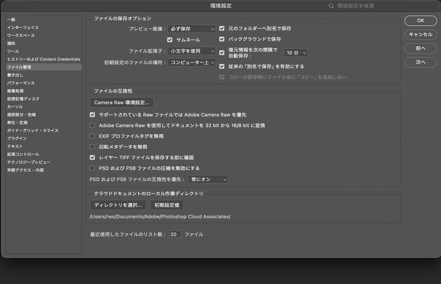Screen dimensions: 441x284
Task: Open the ファイル拡張子 dropdown
Action: (192, 51)
